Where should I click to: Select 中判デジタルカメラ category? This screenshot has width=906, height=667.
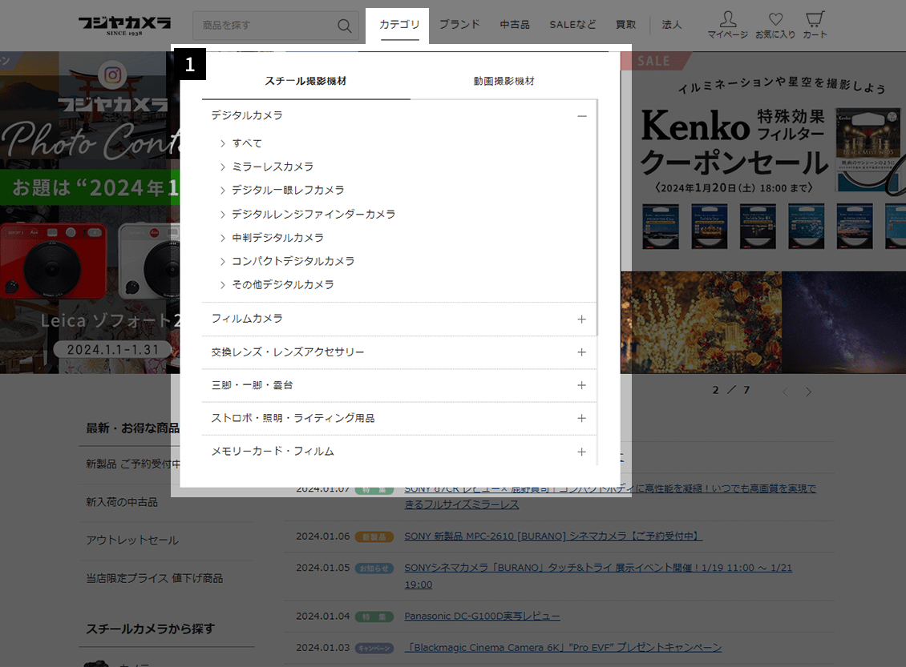coord(277,238)
